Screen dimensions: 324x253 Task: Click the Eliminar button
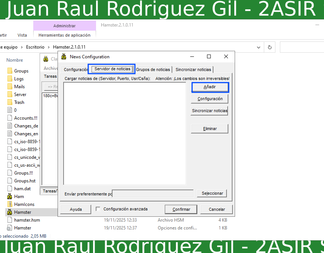tap(210, 129)
